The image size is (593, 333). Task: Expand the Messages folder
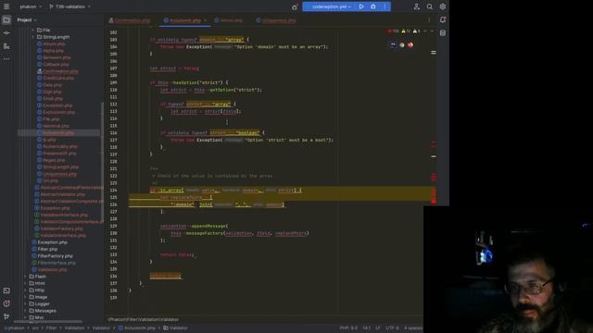coord(25,311)
